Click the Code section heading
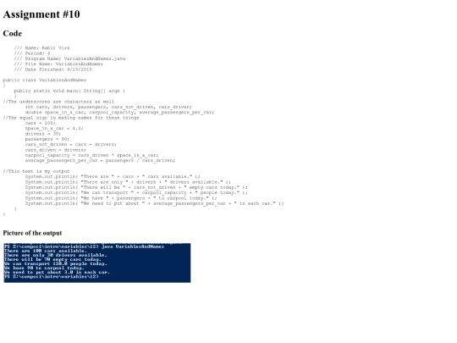Viewport: 457px width, 343px height. (13, 33)
